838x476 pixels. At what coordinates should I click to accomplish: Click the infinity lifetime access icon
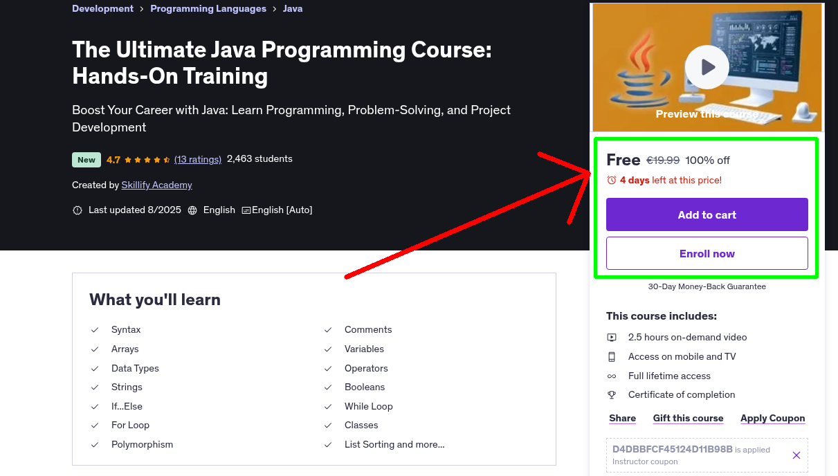612,376
